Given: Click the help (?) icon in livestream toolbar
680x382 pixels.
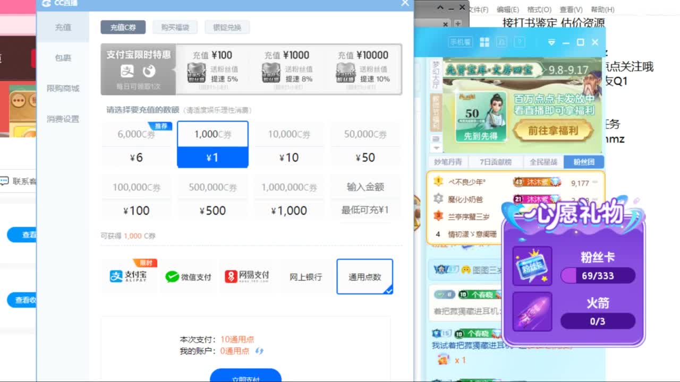Looking at the screenshot, I should [518, 42].
